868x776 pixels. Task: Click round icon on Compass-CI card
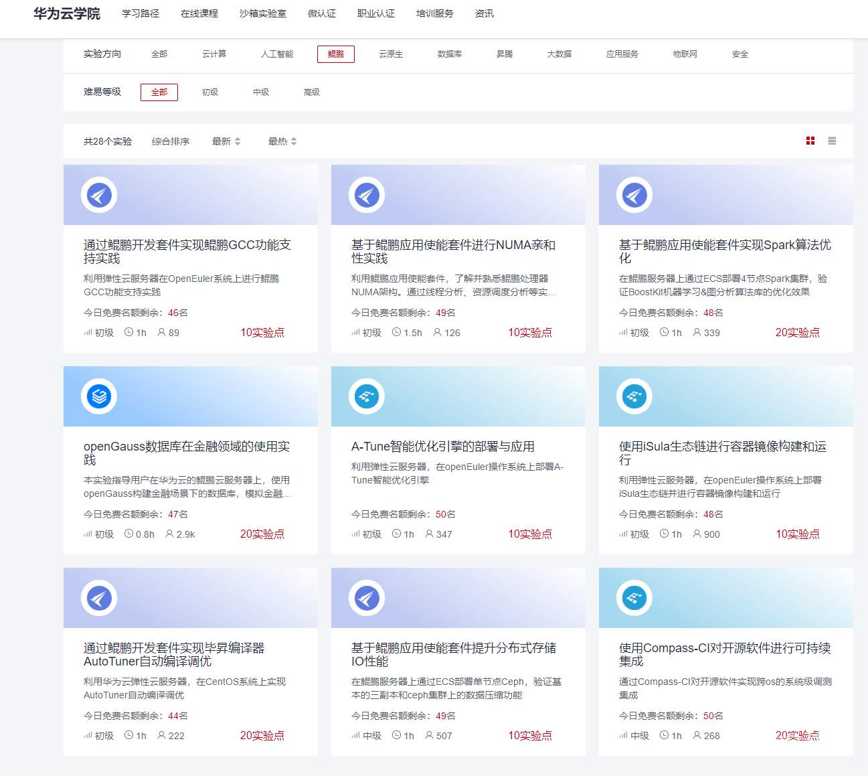click(634, 598)
